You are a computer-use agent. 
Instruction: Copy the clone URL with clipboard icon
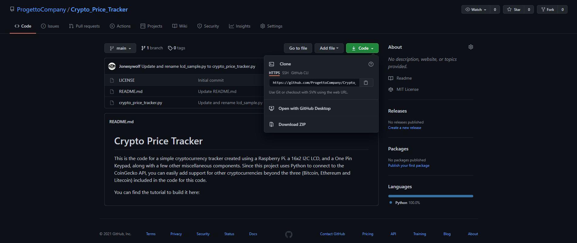coord(366,83)
